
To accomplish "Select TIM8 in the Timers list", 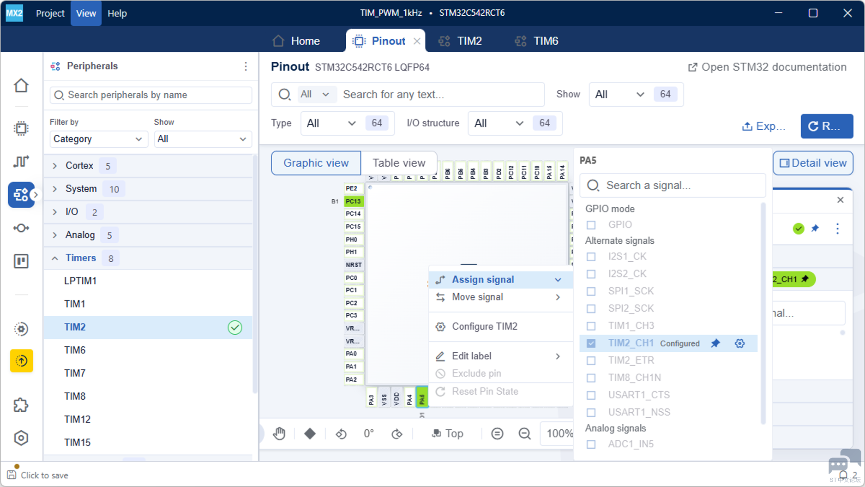I will [148, 396].
